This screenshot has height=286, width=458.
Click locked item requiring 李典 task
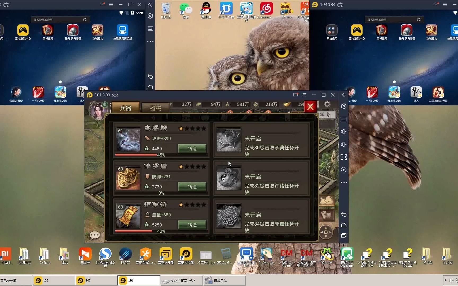(262, 140)
